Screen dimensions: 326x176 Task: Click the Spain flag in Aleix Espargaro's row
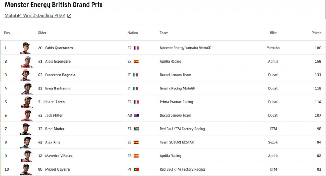pyautogui.click(x=136, y=62)
